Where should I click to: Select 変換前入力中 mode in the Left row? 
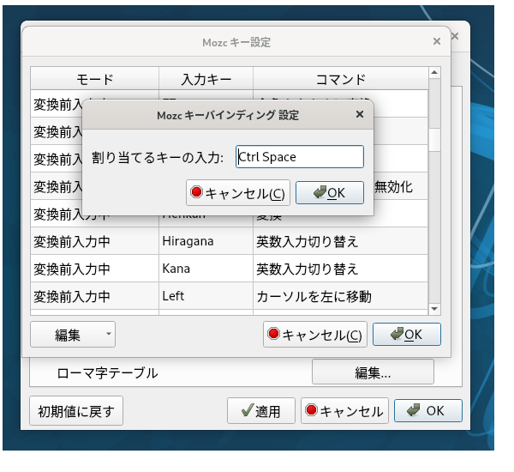95,296
